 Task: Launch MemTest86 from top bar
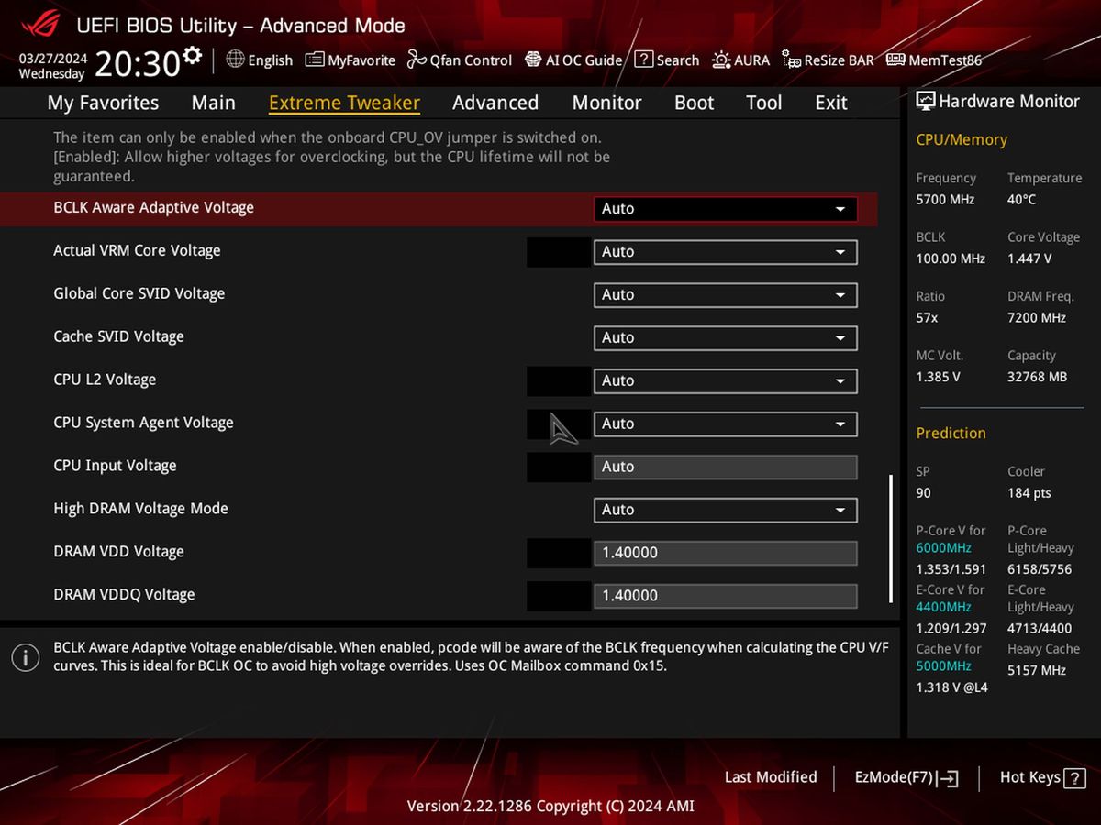click(x=934, y=60)
